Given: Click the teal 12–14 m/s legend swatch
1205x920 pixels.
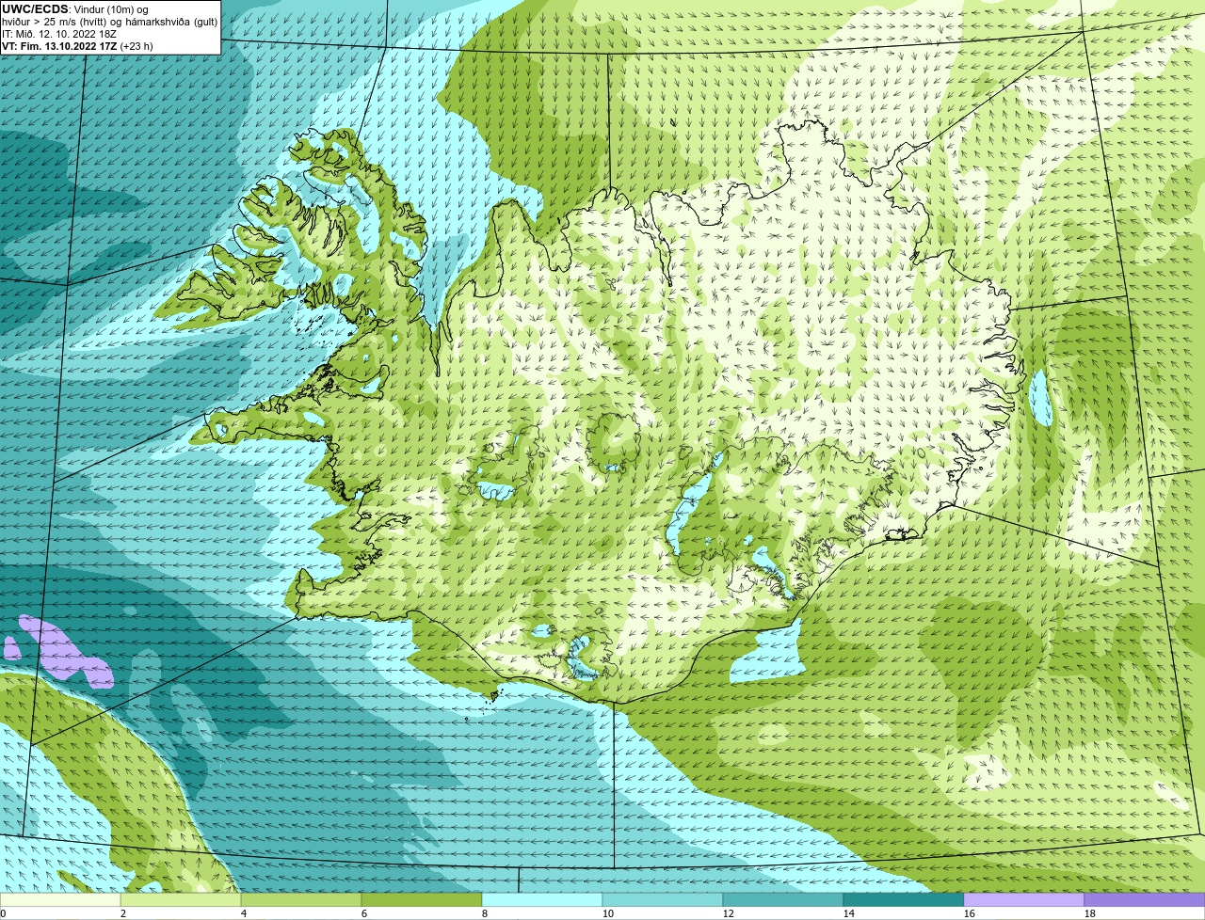Looking at the screenshot, I should pyautogui.click(x=783, y=900).
